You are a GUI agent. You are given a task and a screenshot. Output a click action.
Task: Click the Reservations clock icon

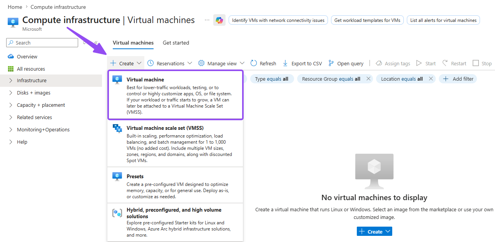151,63
